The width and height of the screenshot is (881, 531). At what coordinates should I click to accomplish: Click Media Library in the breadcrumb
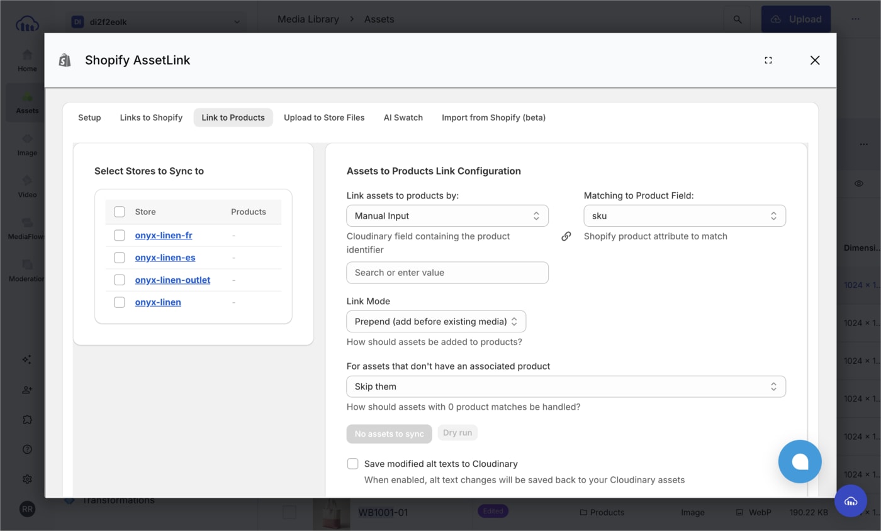(308, 19)
